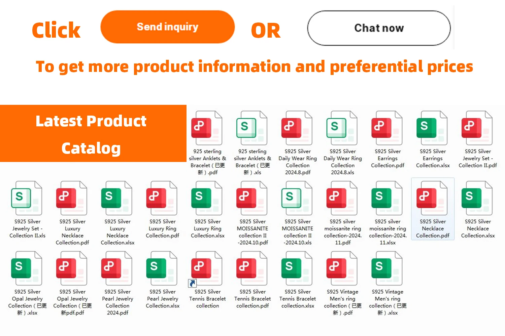This screenshot has width=505, height=336.
Task: Open 925 sterling silver Anklets & Bracelet PDF file
Action: pyautogui.click(x=206, y=129)
